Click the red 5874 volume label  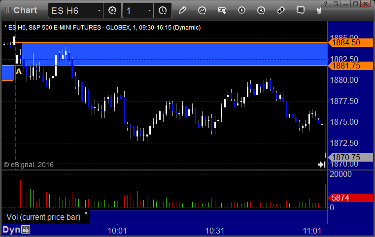[x=350, y=198]
